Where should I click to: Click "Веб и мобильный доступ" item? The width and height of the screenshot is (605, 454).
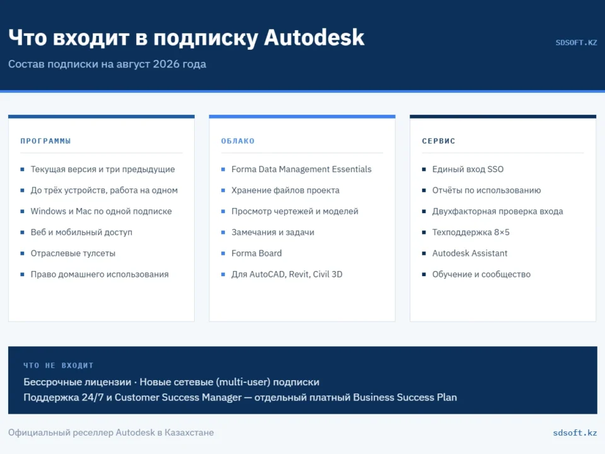[x=81, y=233]
